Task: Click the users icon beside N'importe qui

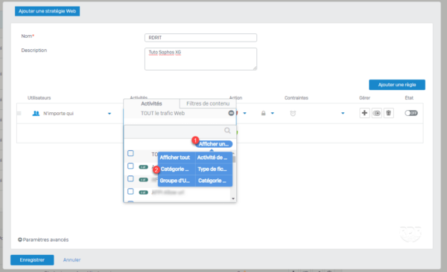Action: click(x=36, y=113)
